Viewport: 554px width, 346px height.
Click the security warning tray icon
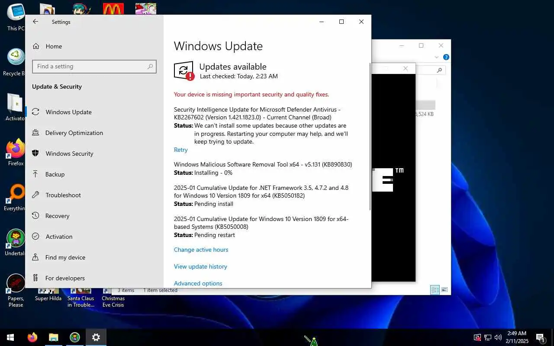[x=477, y=337]
